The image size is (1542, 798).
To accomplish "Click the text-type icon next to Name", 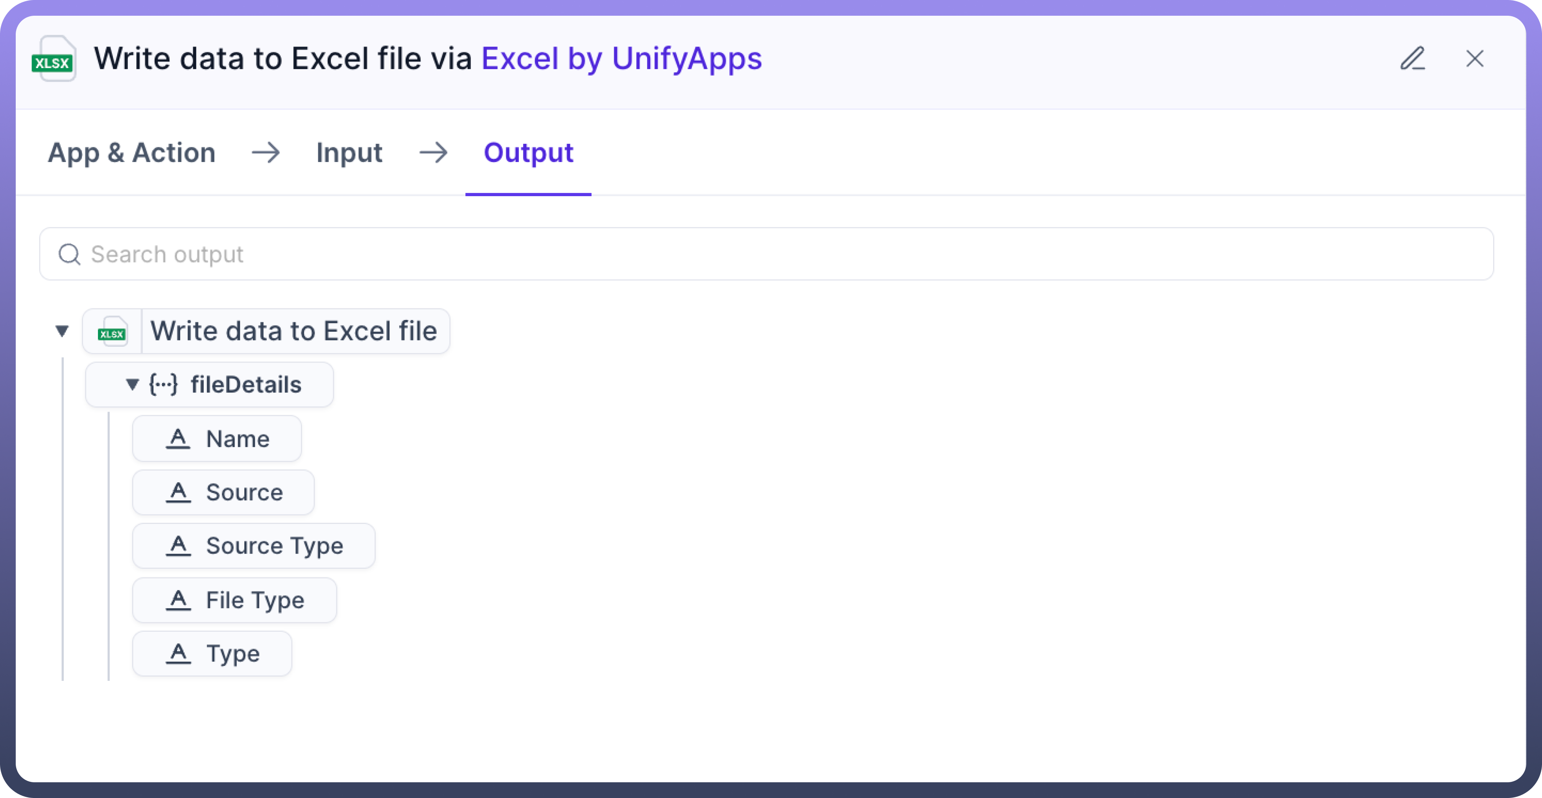I will (178, 438).
